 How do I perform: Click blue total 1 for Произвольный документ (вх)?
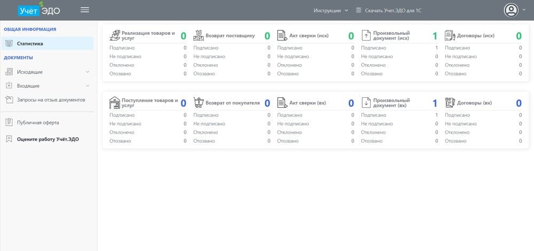click(x=435, y=103)
